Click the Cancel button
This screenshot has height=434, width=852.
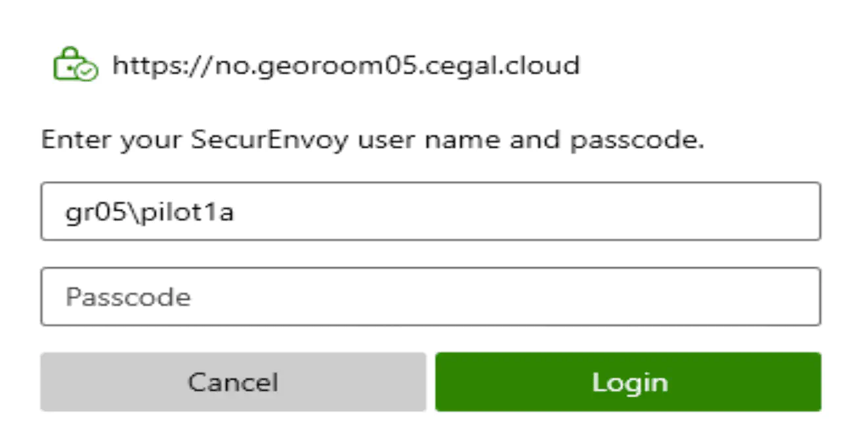[233, 382]
